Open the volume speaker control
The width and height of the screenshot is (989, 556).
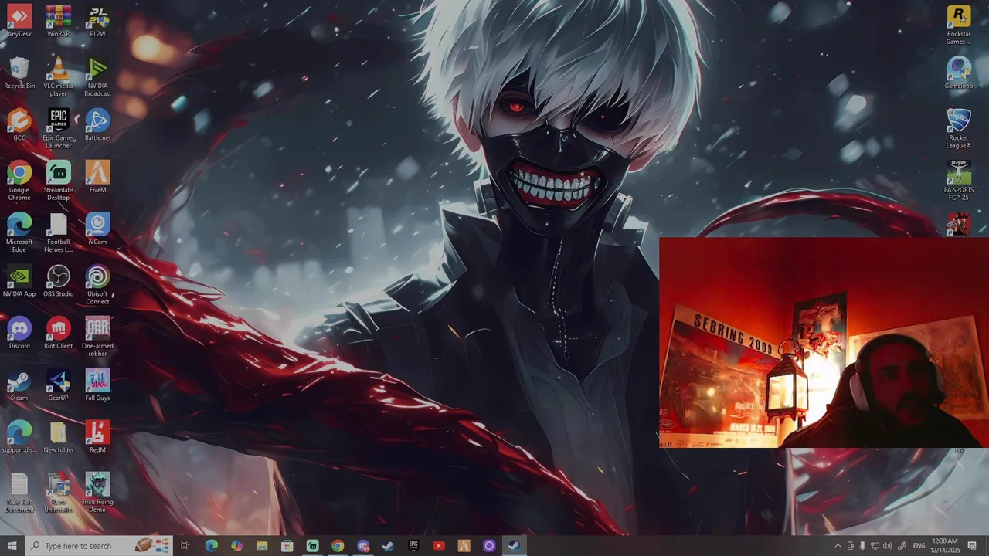point(887,546)
